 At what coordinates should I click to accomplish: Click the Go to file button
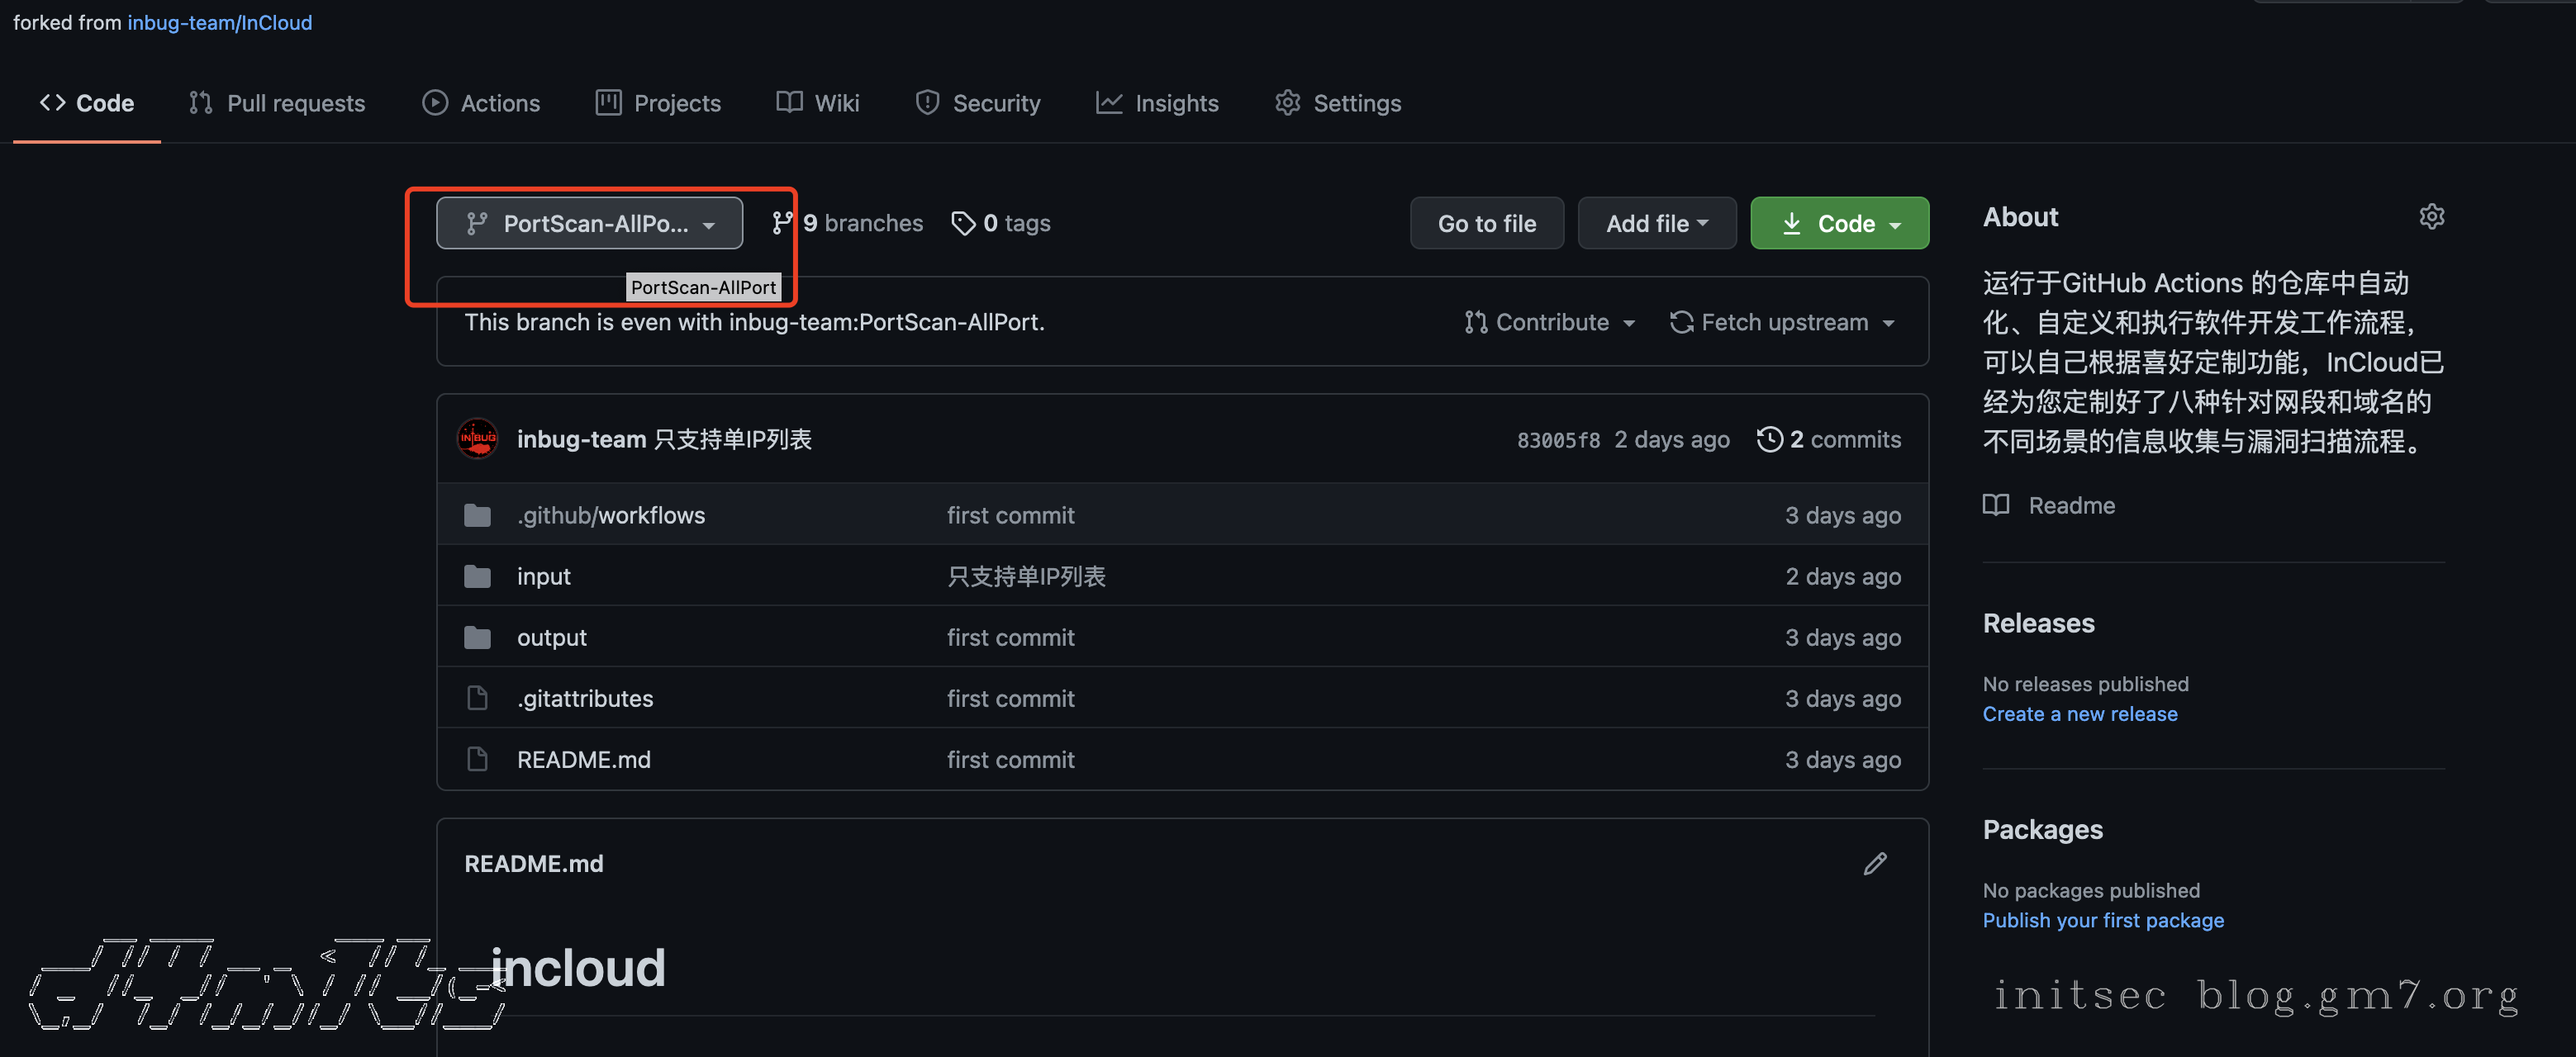pos(1487,223)
